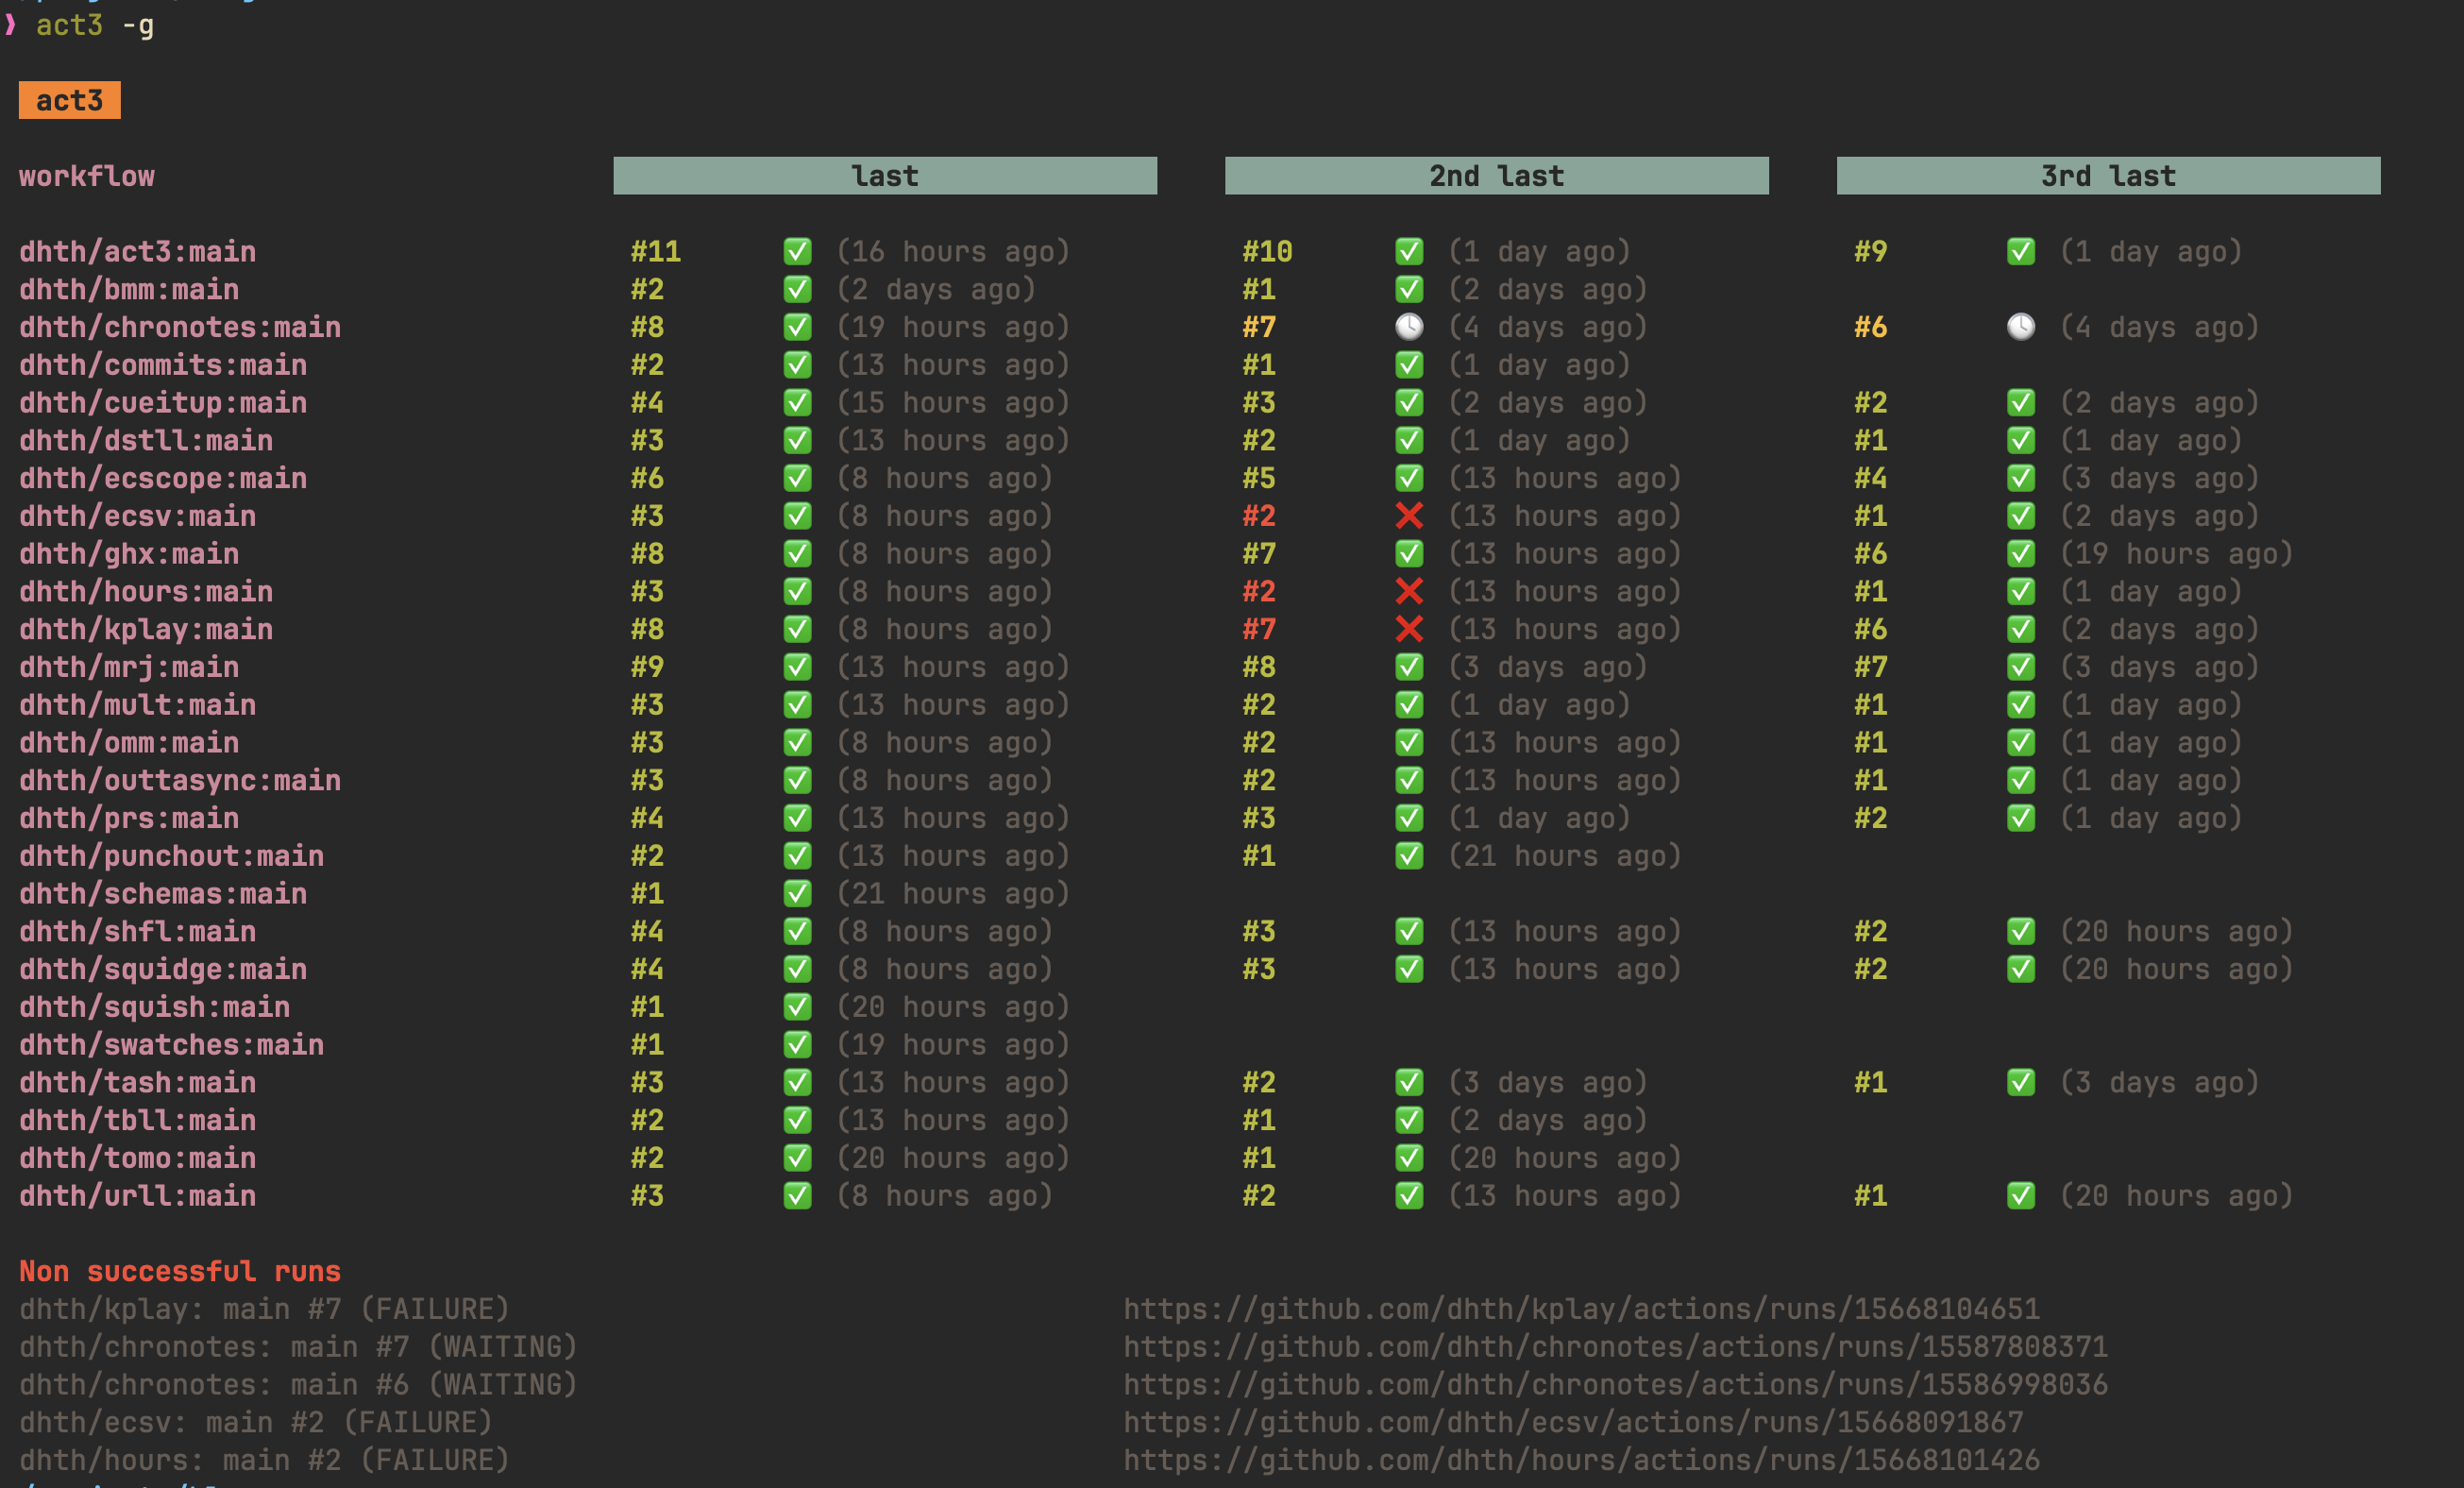Click green checkmark for shfl run #2
The width and height of the screenshot is (2464, 1488).
[2021, 931]
